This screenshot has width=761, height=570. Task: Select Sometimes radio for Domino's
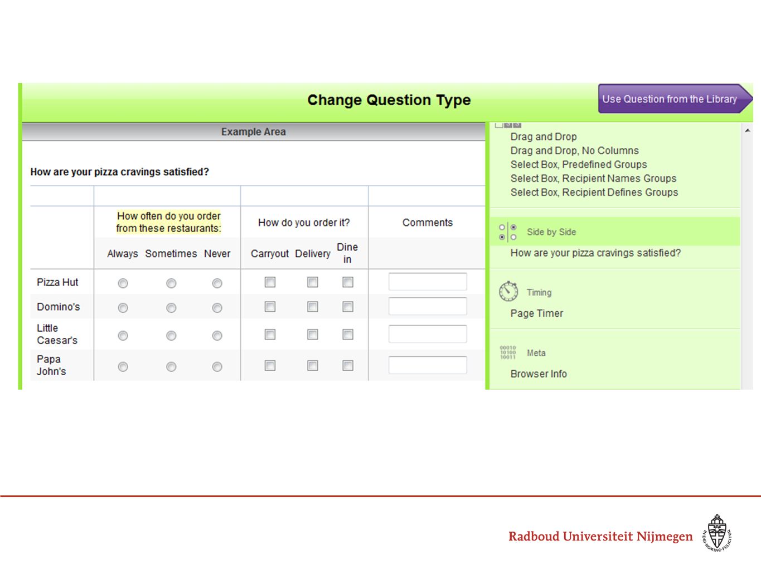[171, 308]
